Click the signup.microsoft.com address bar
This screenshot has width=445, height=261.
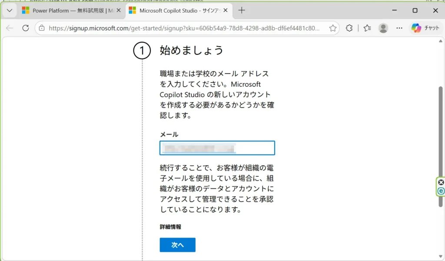(x=185, y=28)
